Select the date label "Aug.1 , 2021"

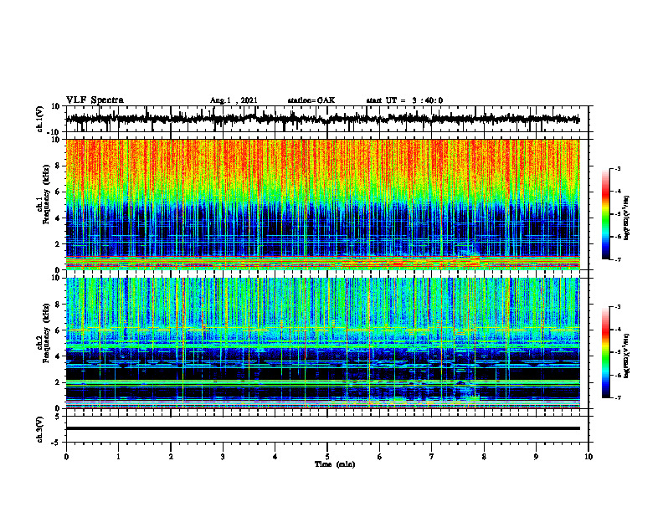click(x=234, y=100)
